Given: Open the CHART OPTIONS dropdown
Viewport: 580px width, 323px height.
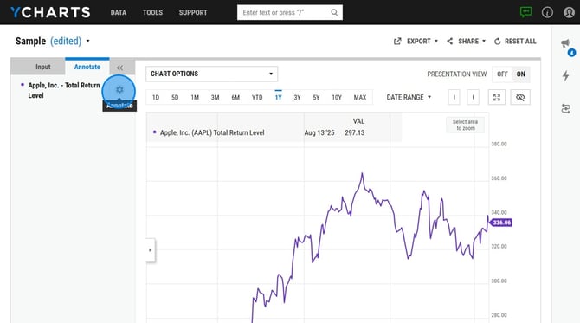Looking at the screenshot, I should click(211, 74).
